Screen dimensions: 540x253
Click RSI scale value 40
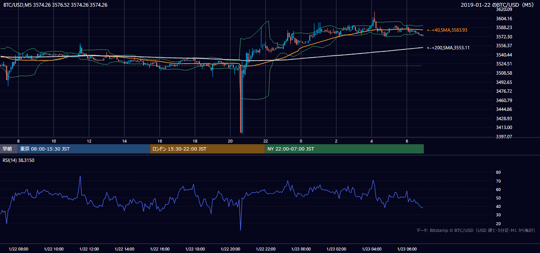(498, 206)
